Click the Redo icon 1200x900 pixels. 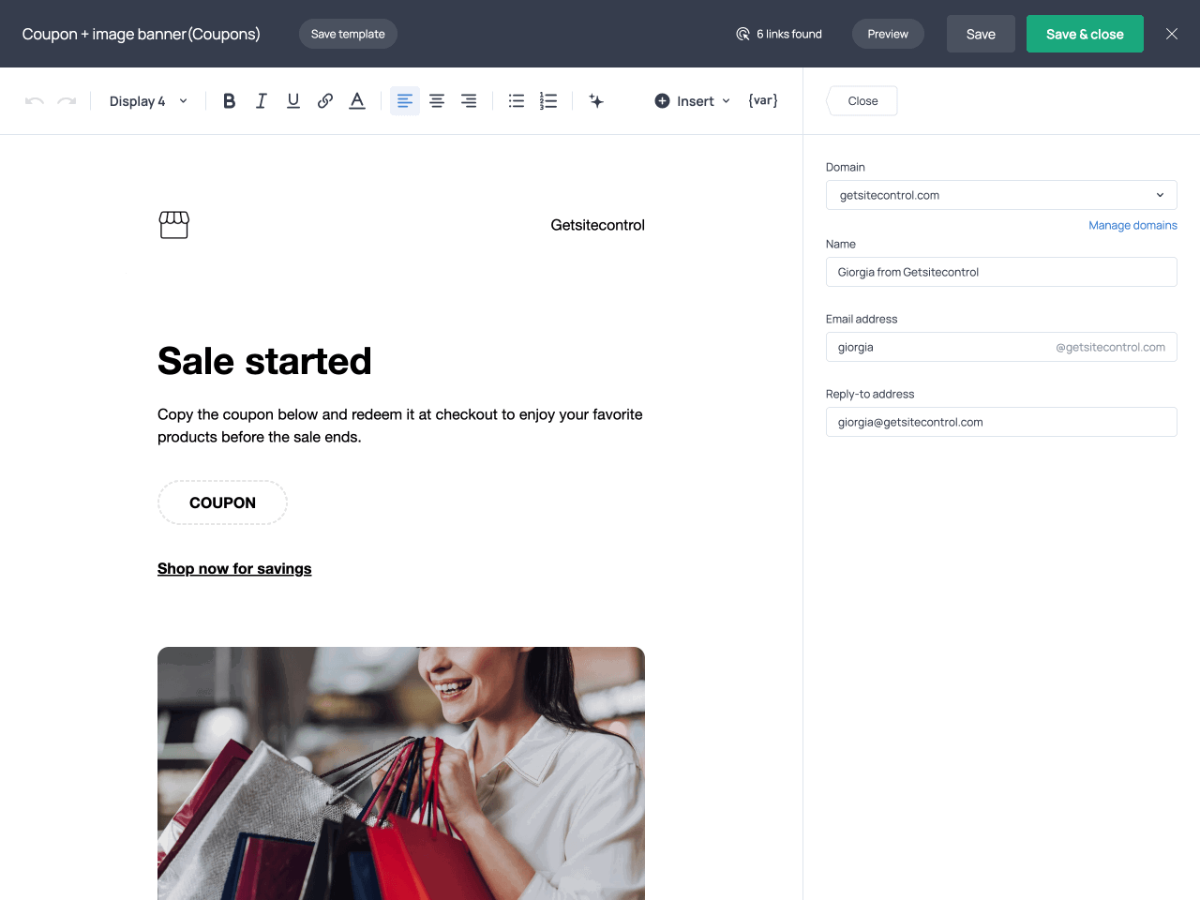pyautogui.click(x=66, y=100)
